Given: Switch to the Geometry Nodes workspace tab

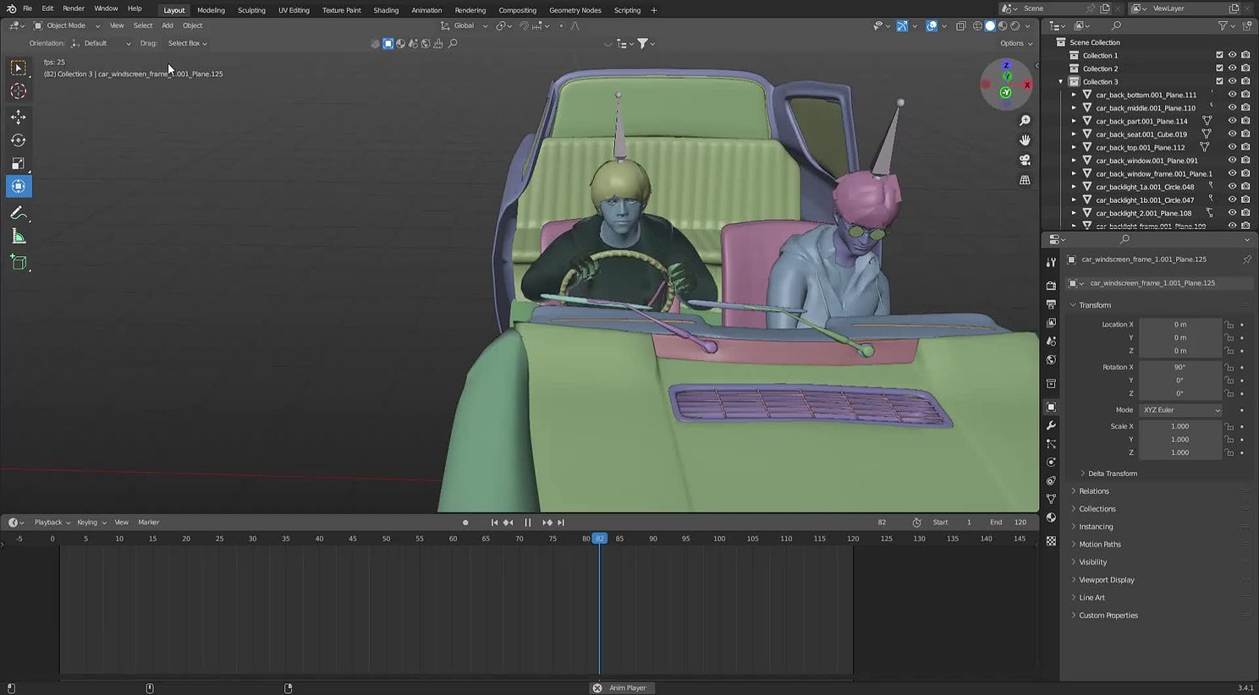Looking at the screenshot, I should 575,10.
